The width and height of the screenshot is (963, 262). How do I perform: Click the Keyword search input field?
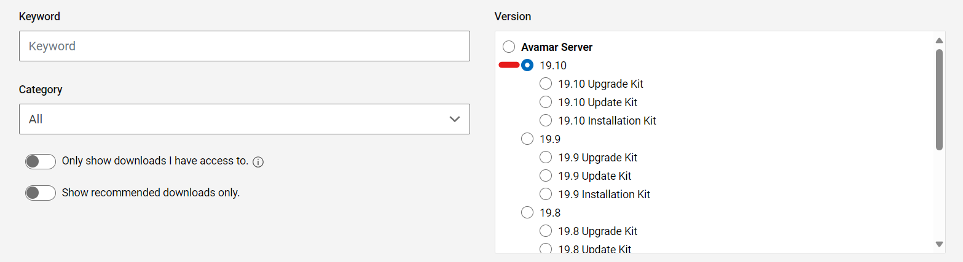244,46
